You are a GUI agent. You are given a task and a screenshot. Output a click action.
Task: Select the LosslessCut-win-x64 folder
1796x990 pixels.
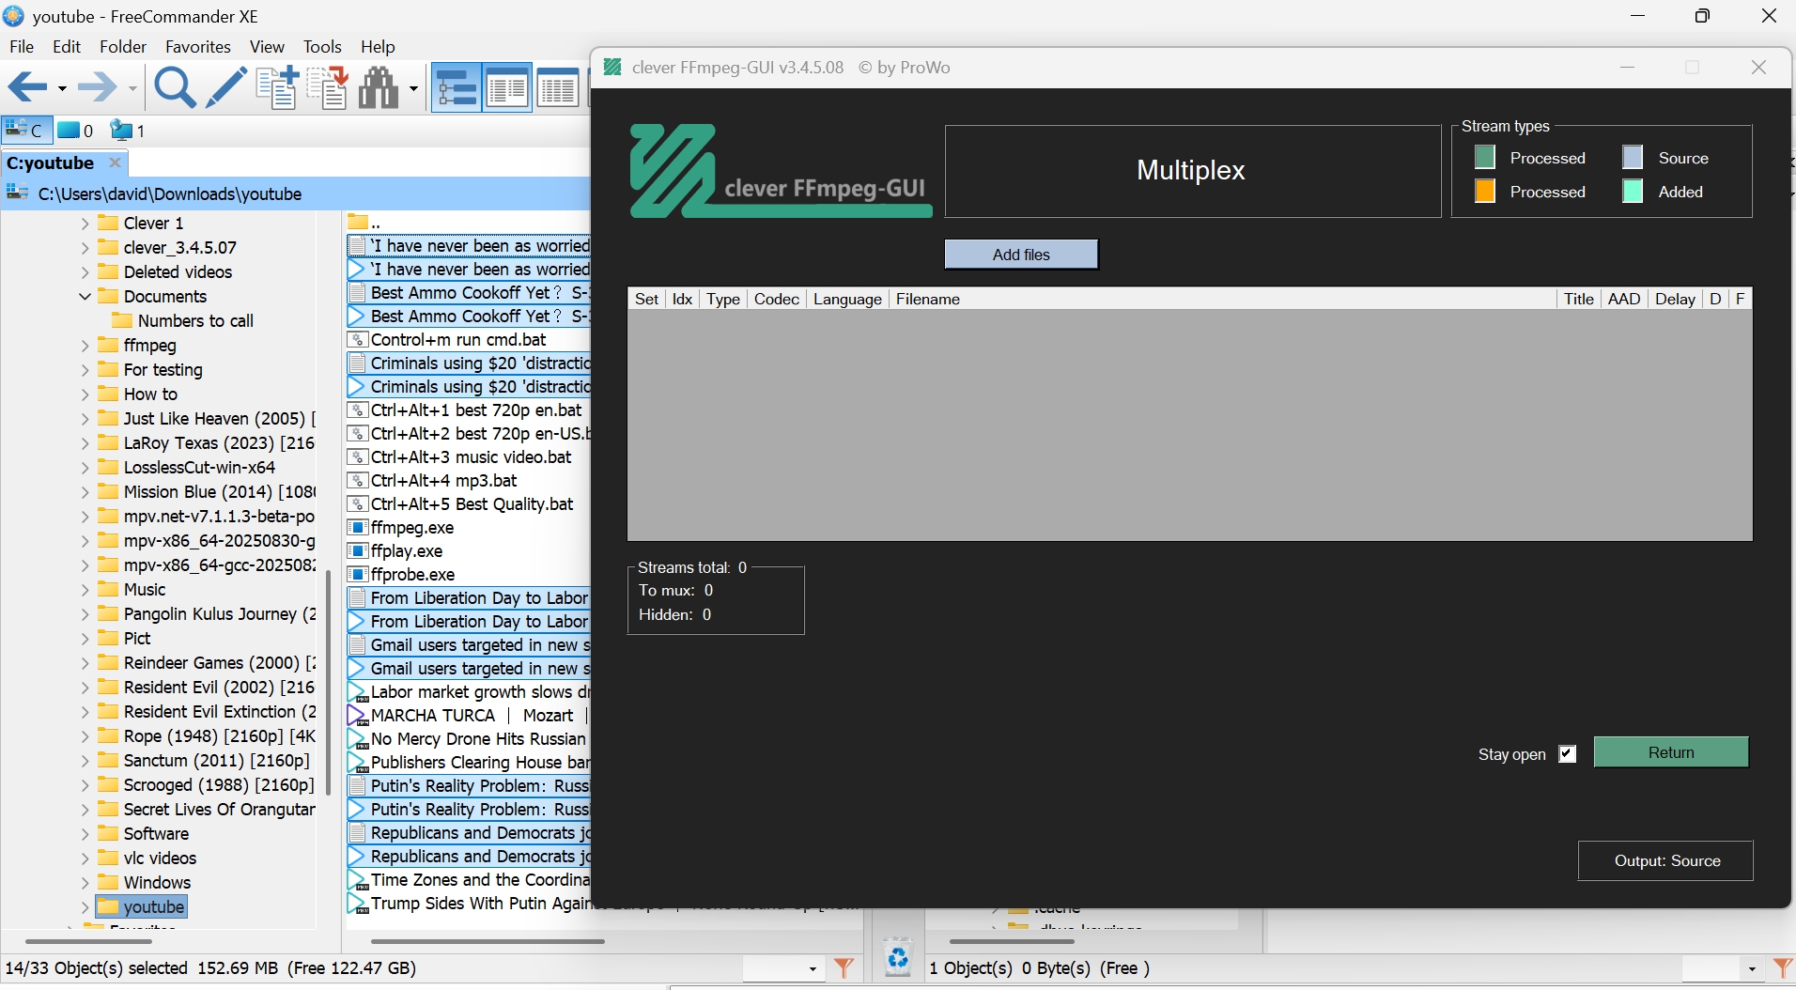pyautogui.click(x=199, y=467)
